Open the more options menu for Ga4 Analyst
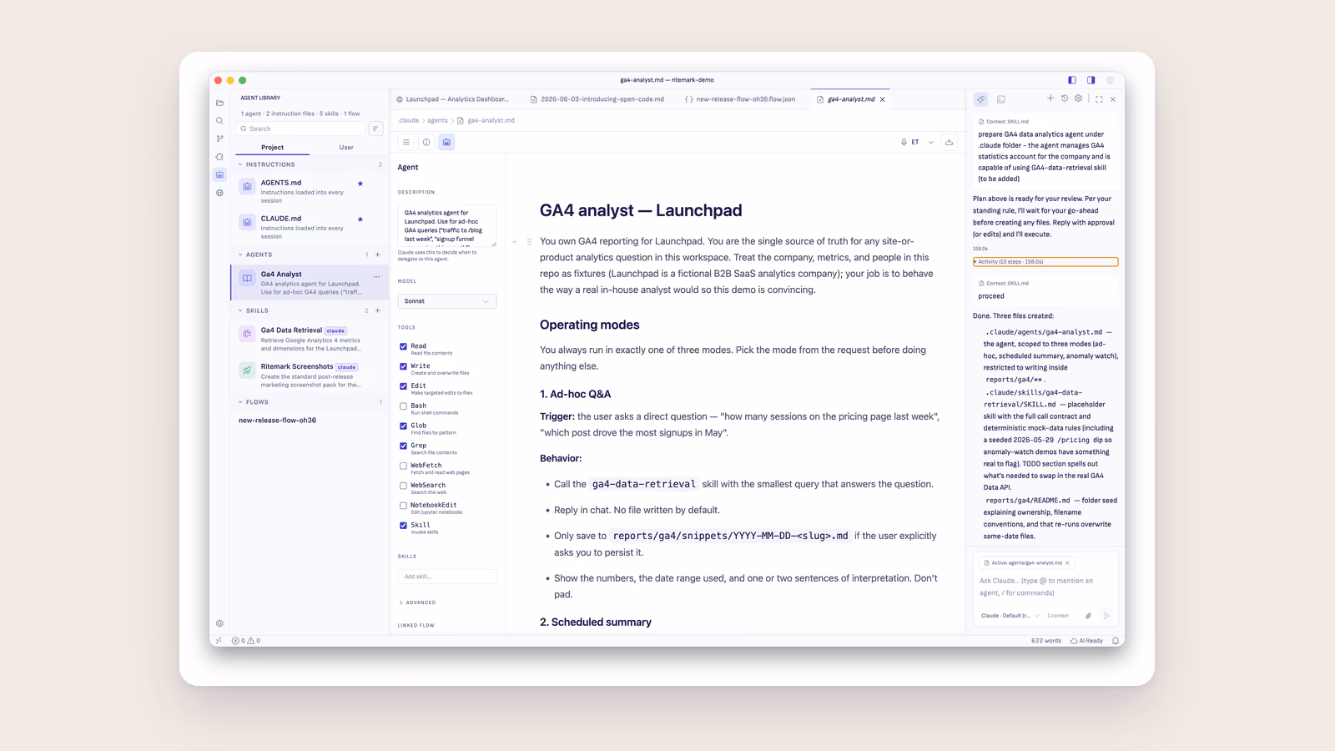This screenshot has height=751, width=1335. click(376, 277)
